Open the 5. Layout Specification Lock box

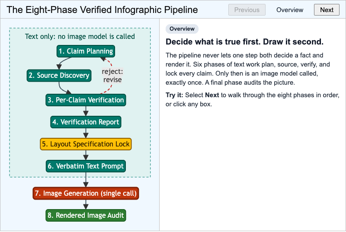86,144
